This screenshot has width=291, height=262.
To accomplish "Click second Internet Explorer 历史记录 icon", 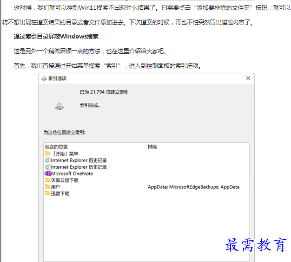I will click(48, 167).
